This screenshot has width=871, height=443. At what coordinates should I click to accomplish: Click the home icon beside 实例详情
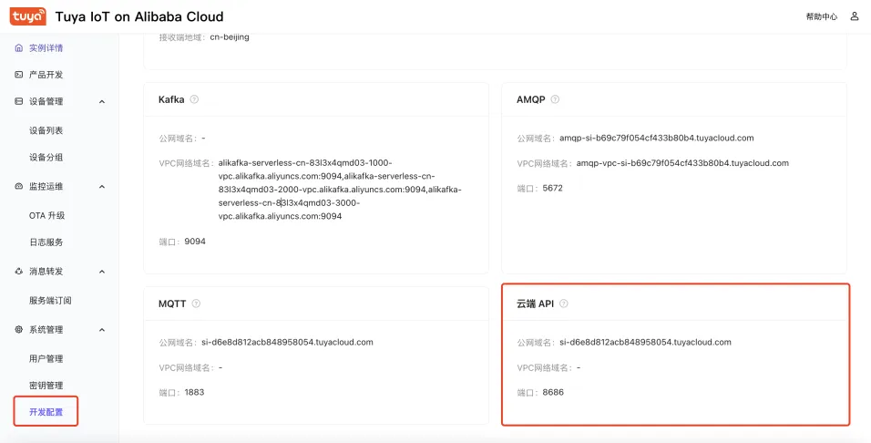pos(19,47)
